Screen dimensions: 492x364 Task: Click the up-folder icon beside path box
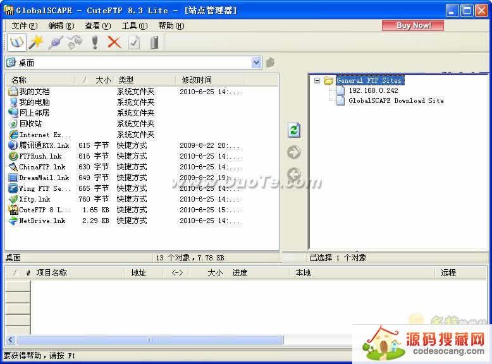(270, 63)
